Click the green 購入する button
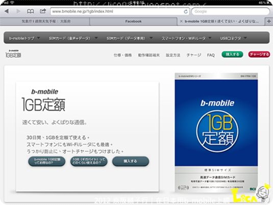 tap(232, 54)
